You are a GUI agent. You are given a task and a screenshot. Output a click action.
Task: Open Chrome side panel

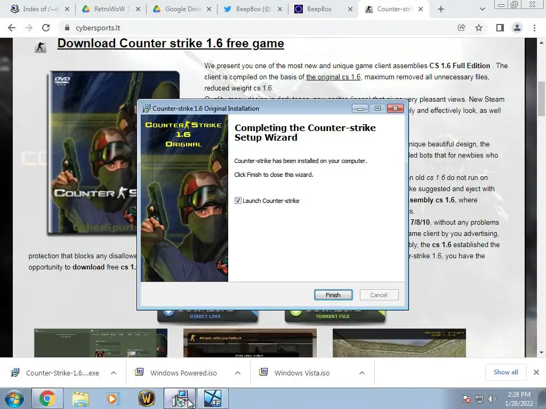click(500, 28)
